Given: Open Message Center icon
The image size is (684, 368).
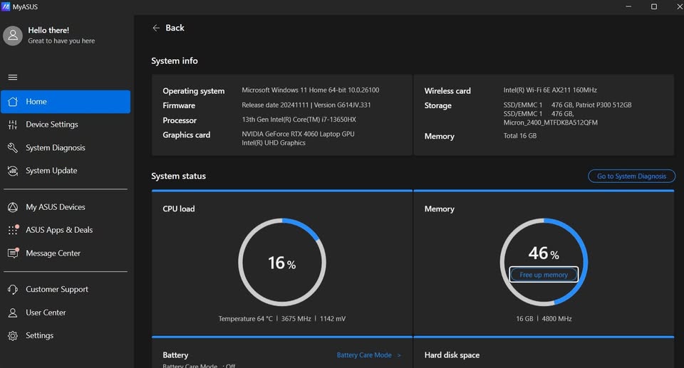Looking at the screenshot, I should (13, 253).
